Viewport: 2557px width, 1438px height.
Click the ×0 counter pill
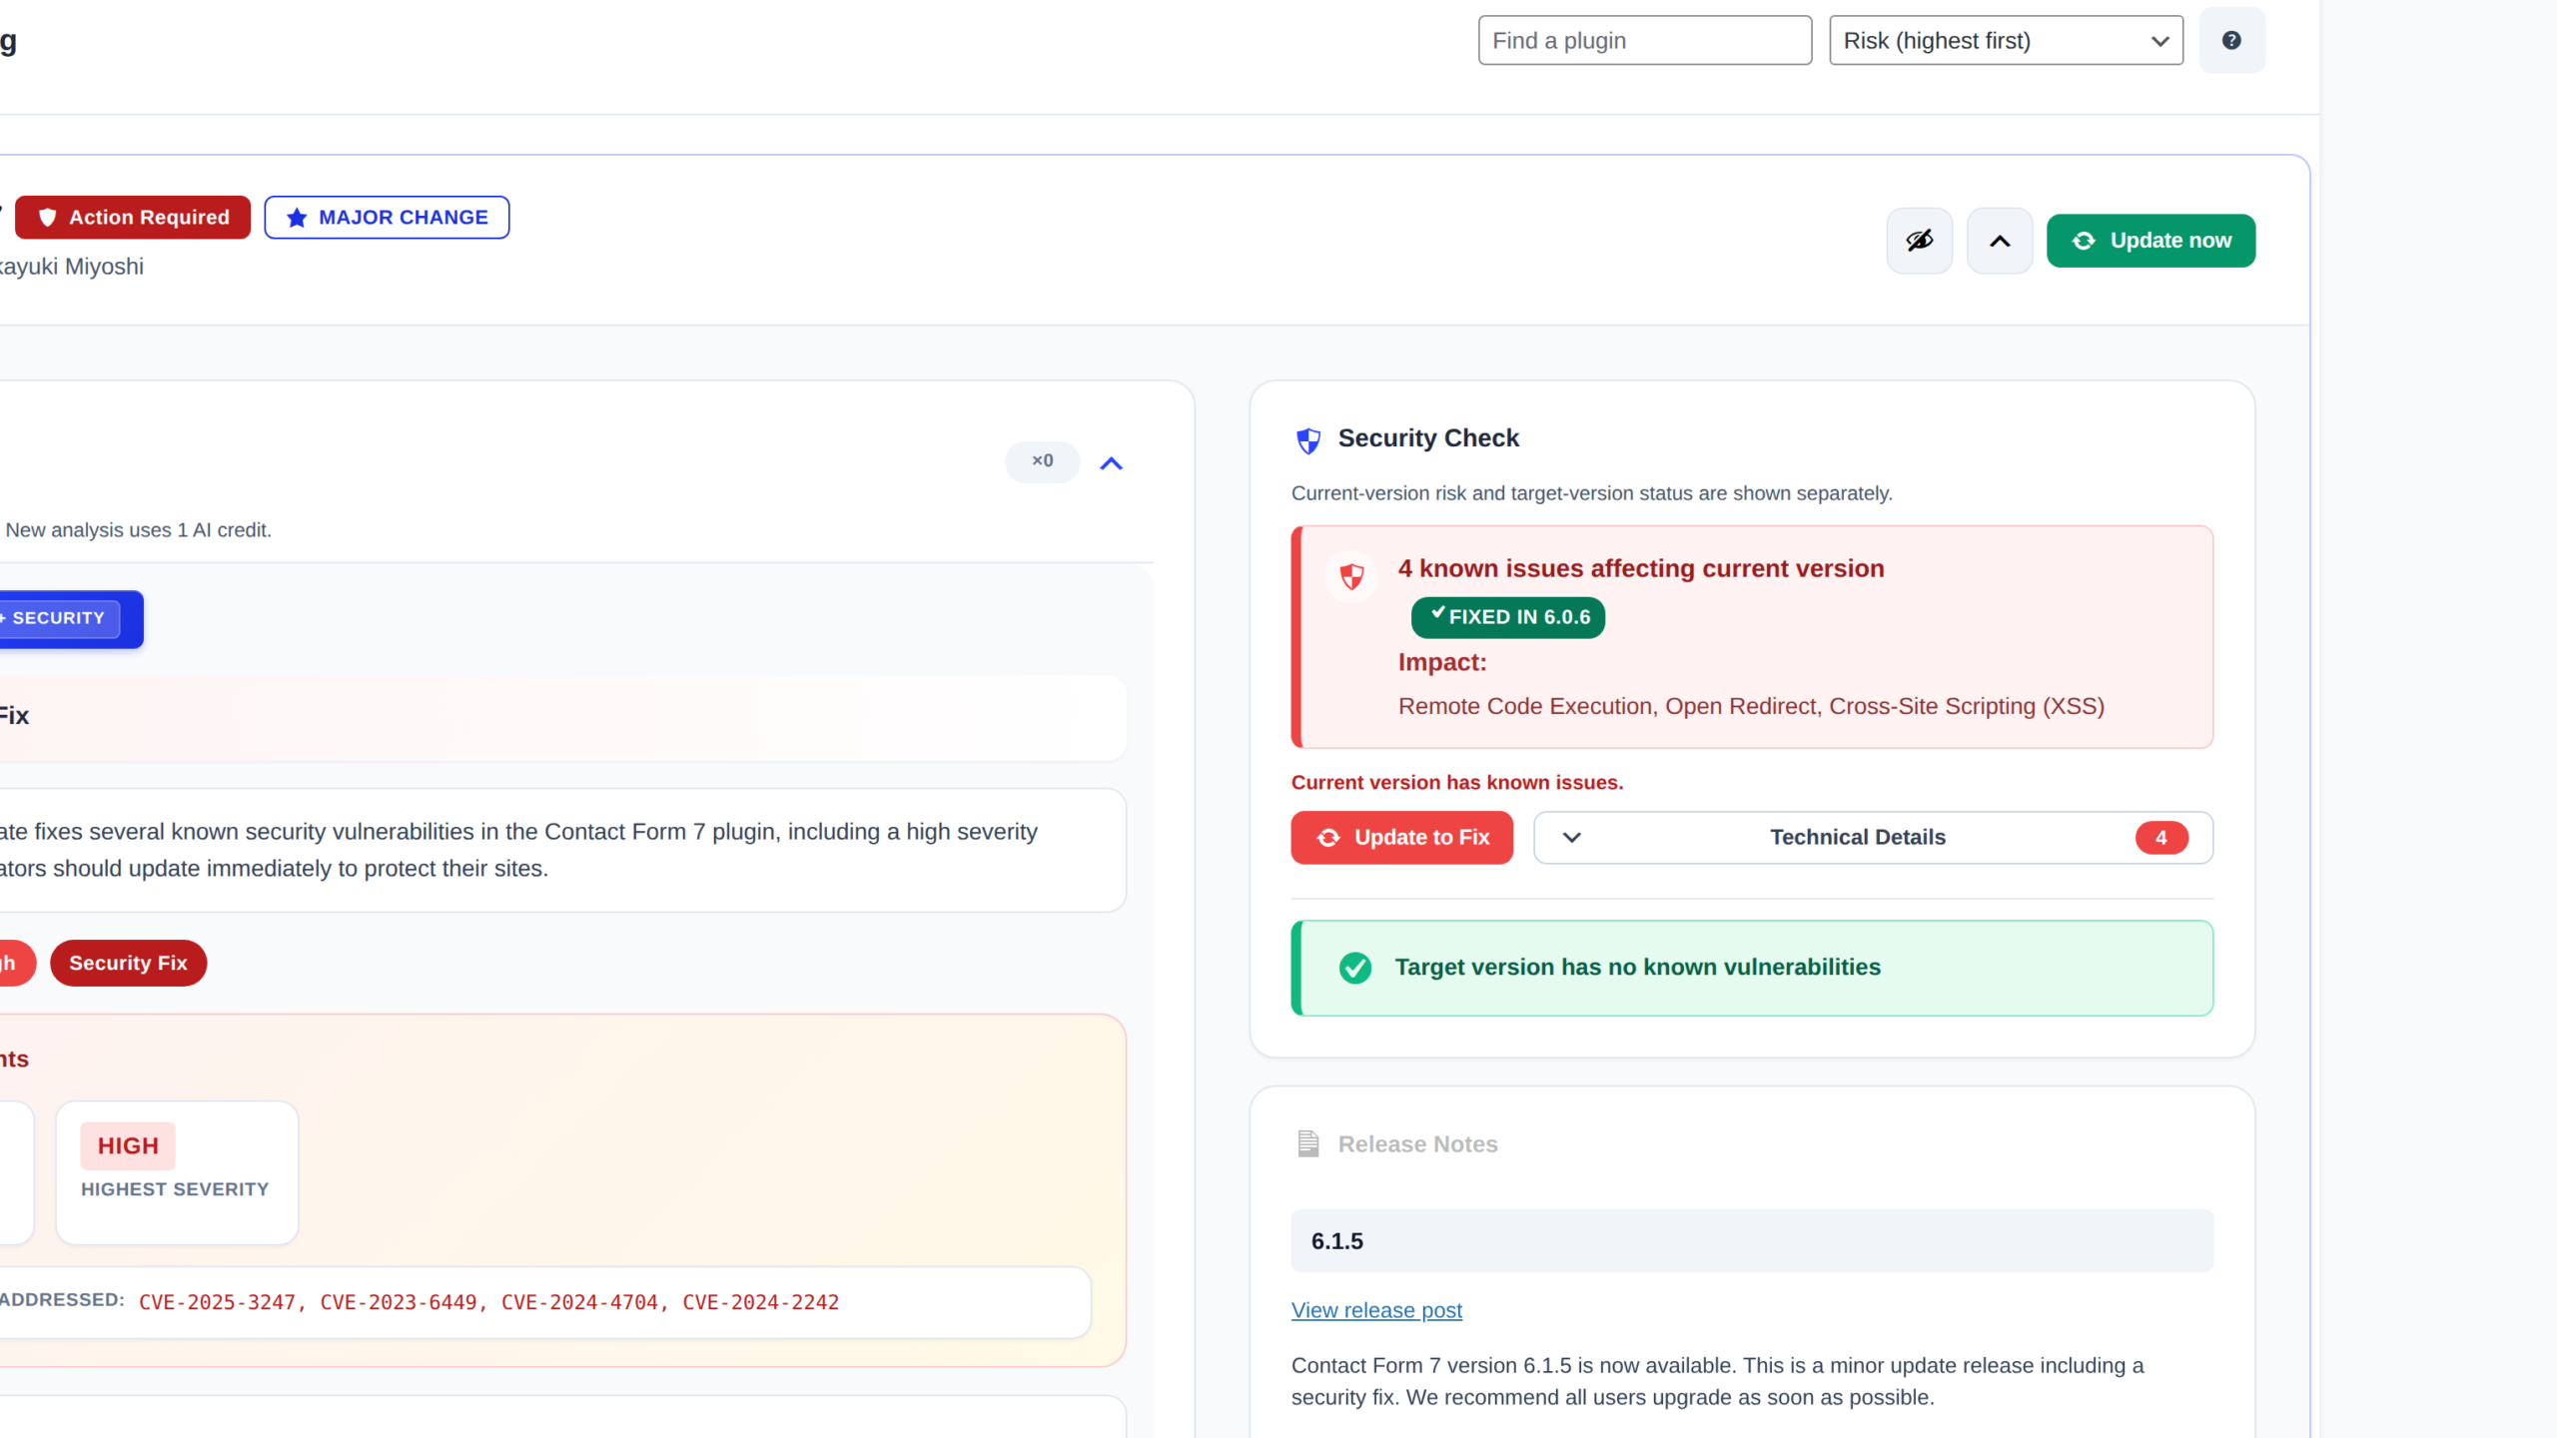coord(1042,461)
